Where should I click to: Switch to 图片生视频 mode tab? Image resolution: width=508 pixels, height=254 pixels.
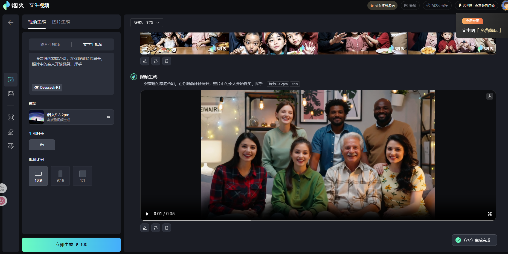pyautogui.click(x=50, y=44)
